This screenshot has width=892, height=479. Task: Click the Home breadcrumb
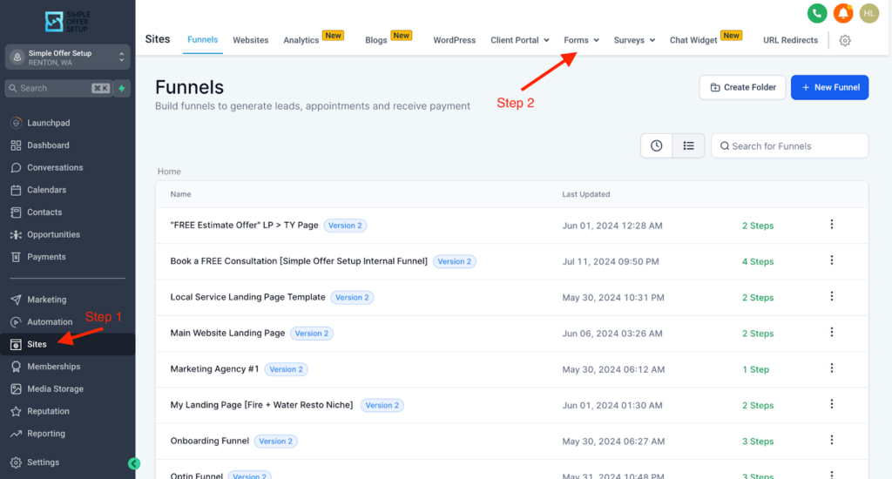point(169,172)
